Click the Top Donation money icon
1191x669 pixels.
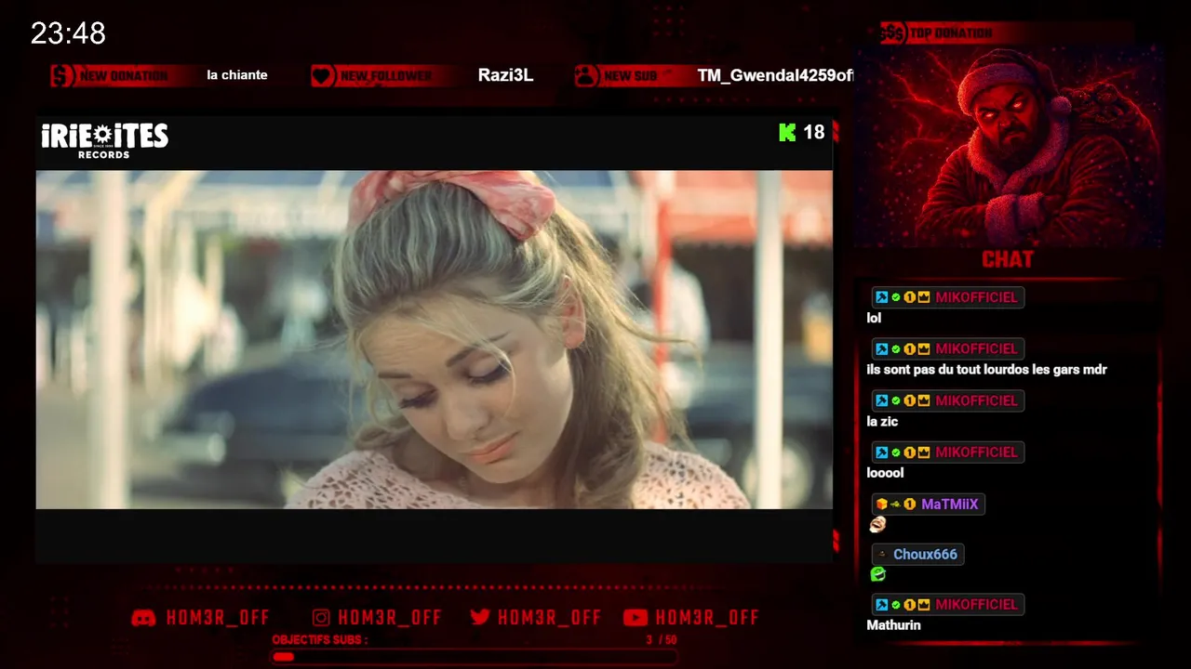click(893, 33)
